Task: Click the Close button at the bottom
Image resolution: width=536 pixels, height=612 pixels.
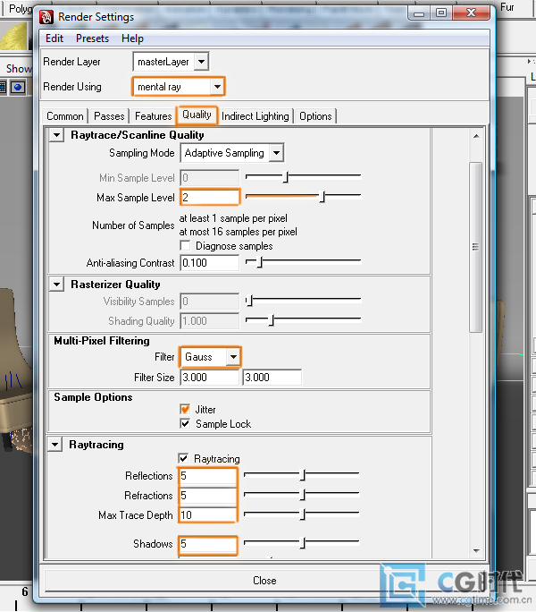Action: 264,581
